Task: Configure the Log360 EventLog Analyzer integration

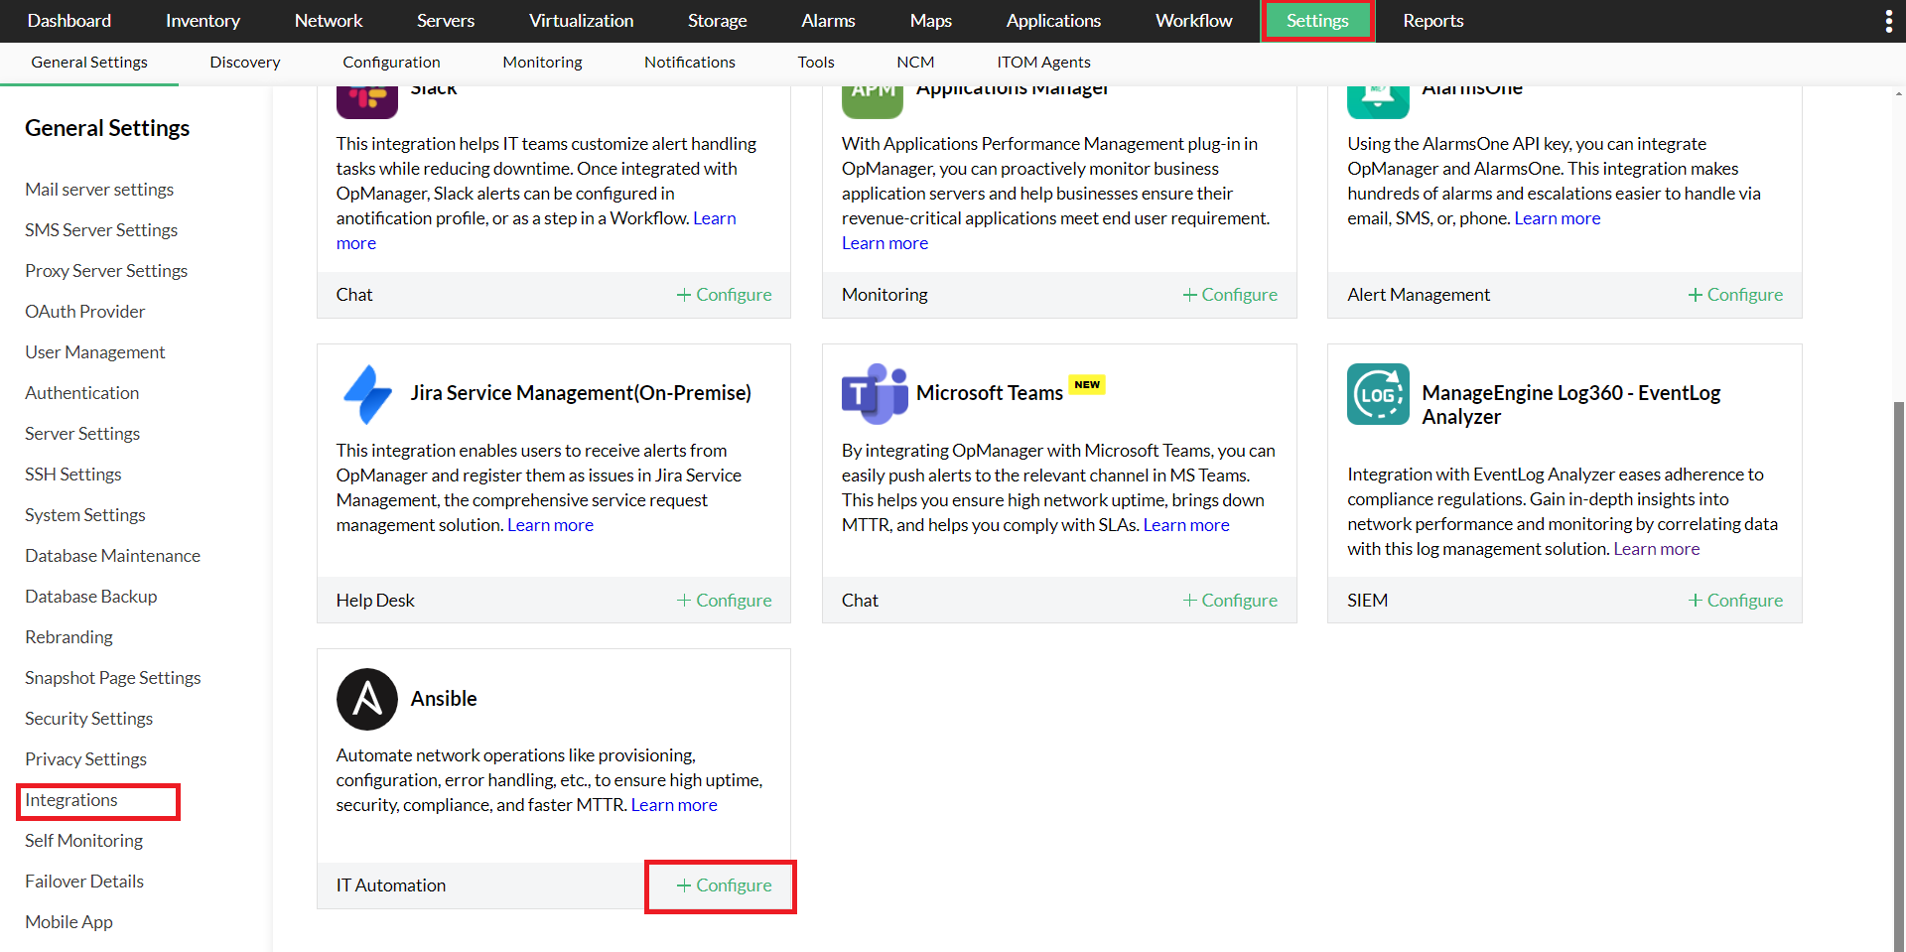Action: [1735, 601]
